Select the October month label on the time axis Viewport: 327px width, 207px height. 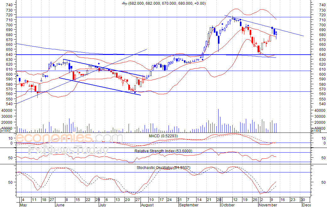pyautogui.click(x=228, y=205)
